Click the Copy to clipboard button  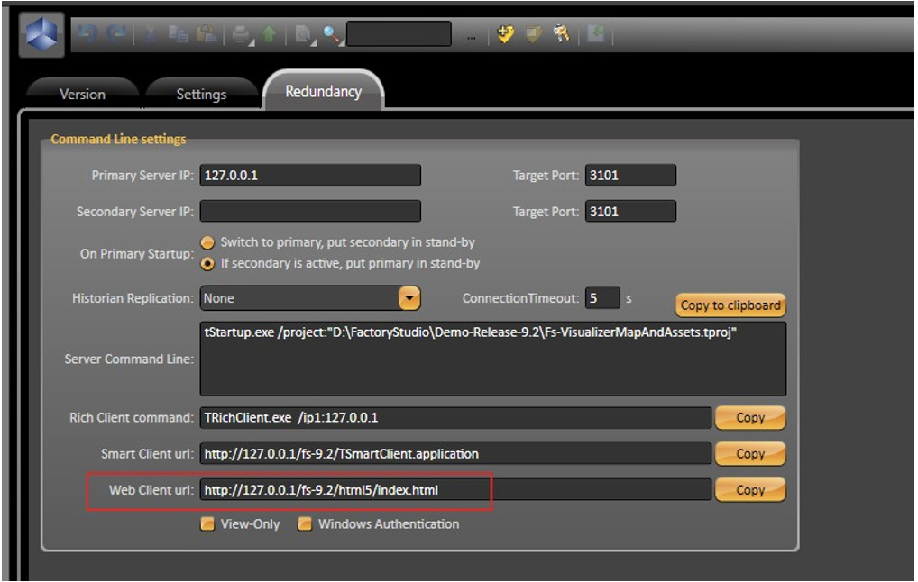[x=730, y=305]
